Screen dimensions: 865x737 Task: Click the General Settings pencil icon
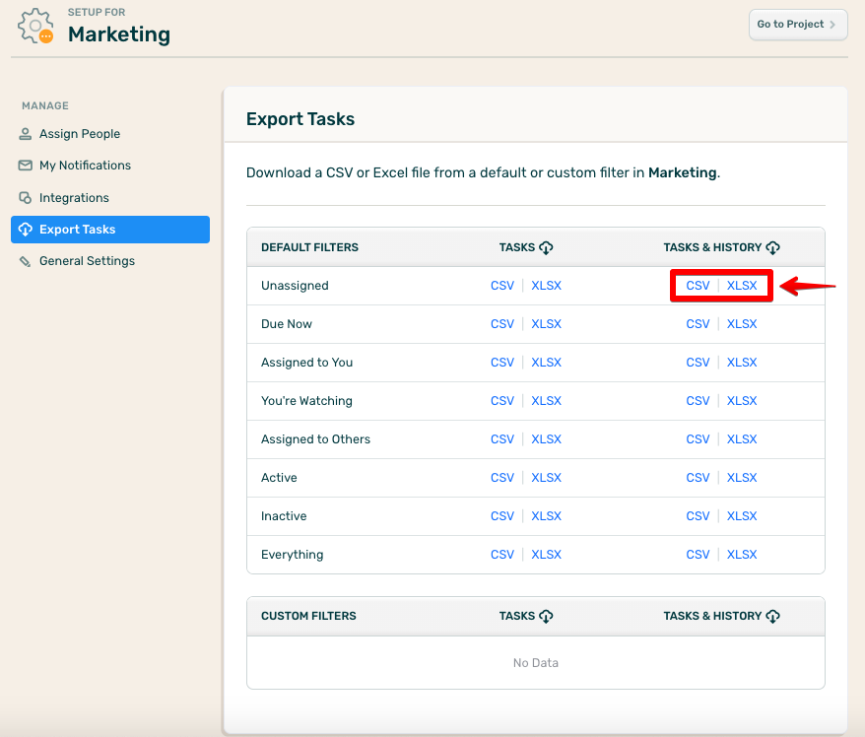point(26,261)
